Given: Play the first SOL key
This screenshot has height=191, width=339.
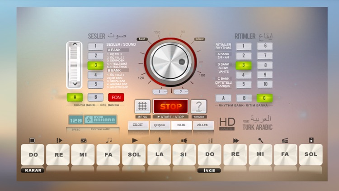Looking at the screenshot, I should (134, 155).
